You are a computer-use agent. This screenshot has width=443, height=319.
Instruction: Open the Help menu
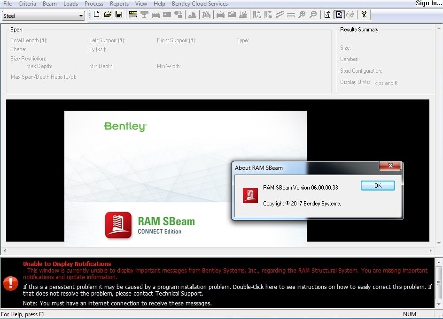click(159, 4)
